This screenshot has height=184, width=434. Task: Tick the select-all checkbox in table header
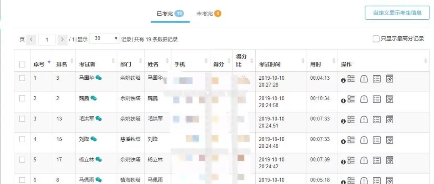[22, 64]
